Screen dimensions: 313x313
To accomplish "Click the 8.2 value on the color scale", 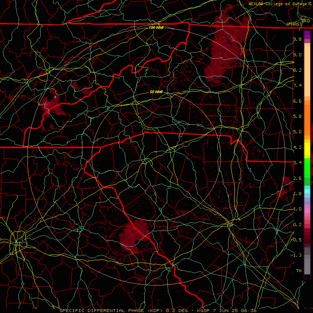I will click(297, 70).
